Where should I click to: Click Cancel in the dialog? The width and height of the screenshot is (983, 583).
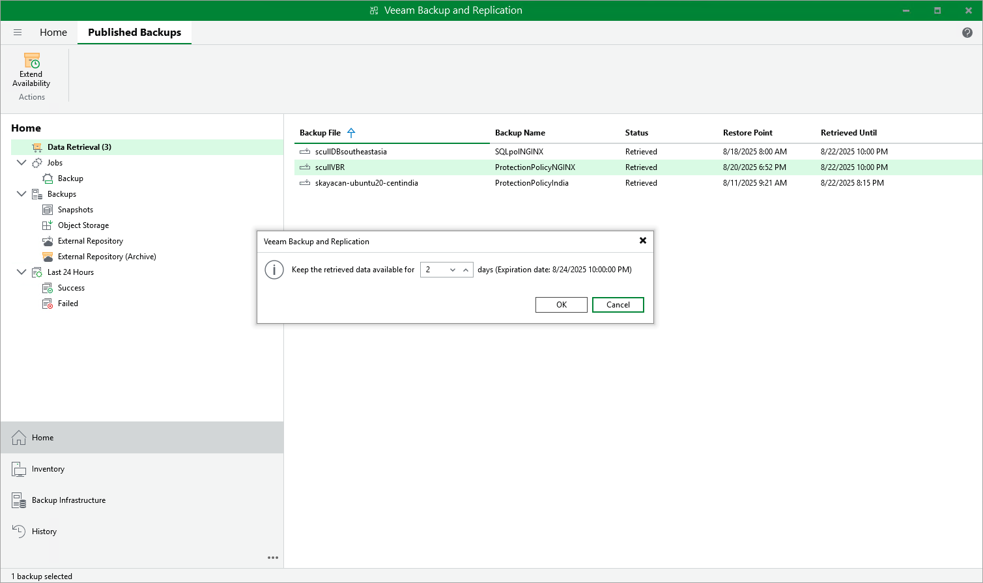point(618,305)
